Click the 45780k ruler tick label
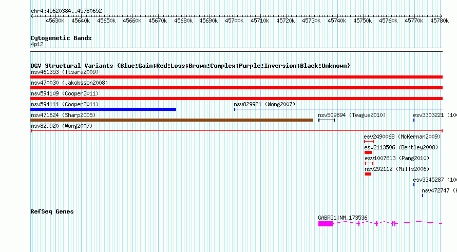The width and height of the screenshot is (457, 252). (x=440, y=21)
